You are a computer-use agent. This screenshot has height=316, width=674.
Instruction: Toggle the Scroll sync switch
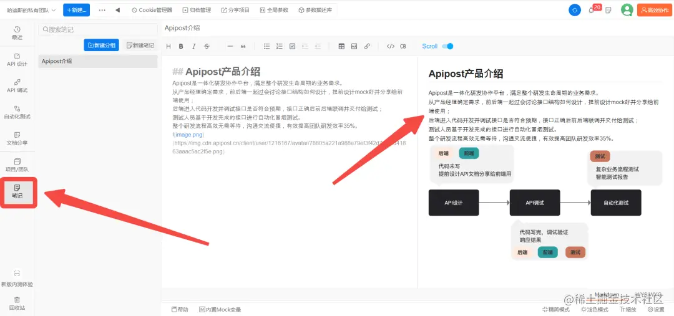447,46
